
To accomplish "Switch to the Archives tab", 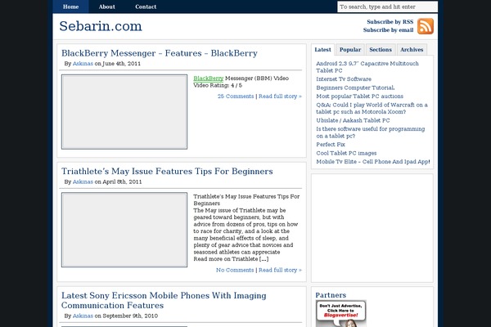I will [412, 49].
